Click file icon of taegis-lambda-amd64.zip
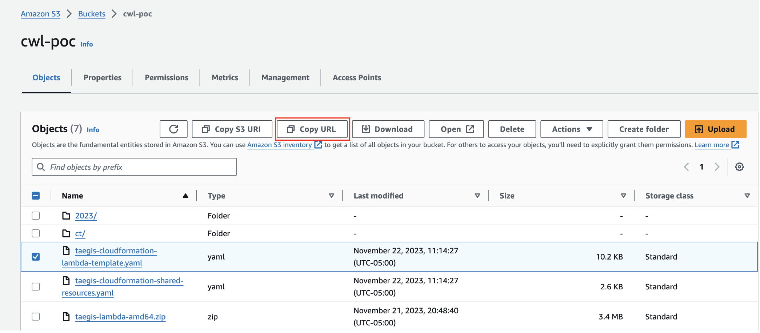The width and height of the screenshot is (760, 333). (x=66, y=317)
